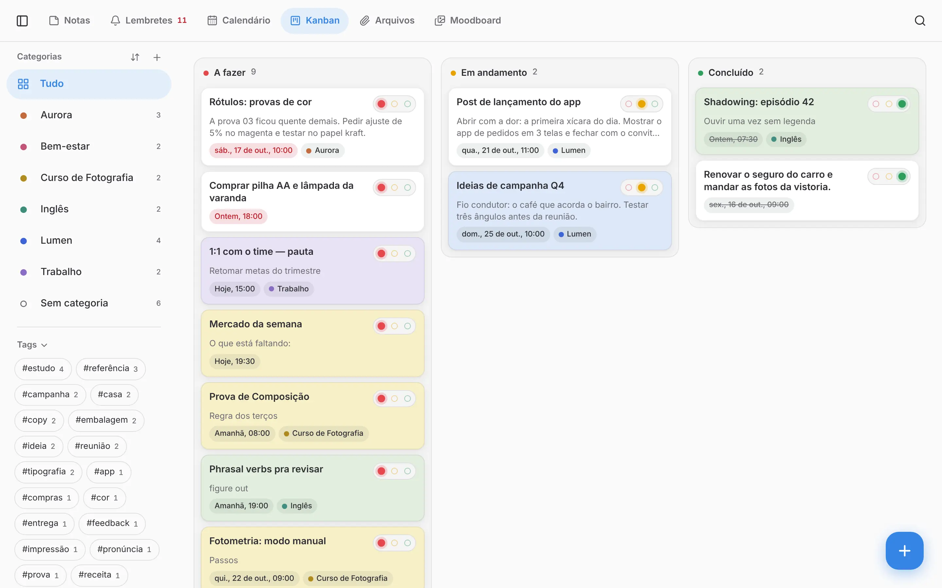Image resolution: width=942 pixels, height=588 pixels.
Task: Select the Sem categoria item
Action: coord(89,303)
